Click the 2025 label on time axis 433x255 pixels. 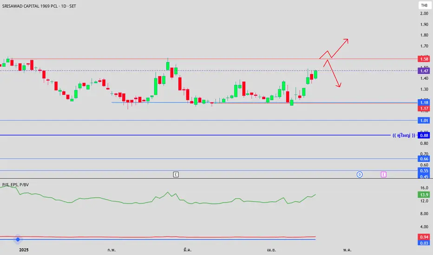[24, 250]
